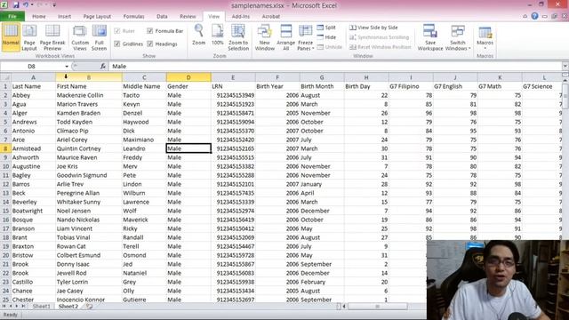Select Sheet2 tab

pyautogui.click(x=68, y=306)
